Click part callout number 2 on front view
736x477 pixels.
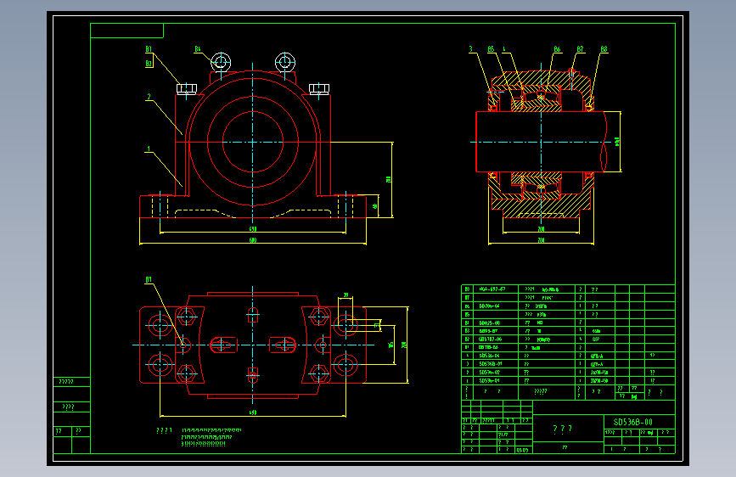click(149, 98)
